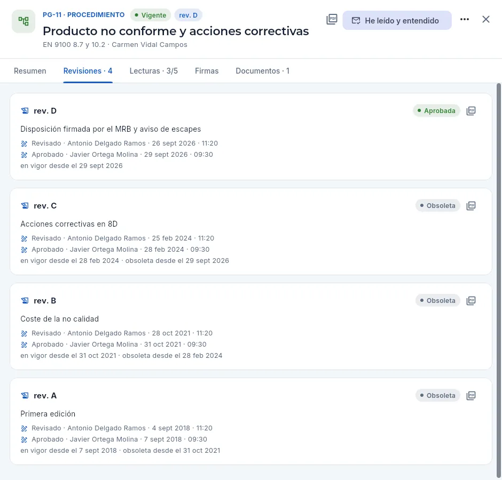Click signature icon beside 'Revisado' 25 feb 2024

click(24, 238)
